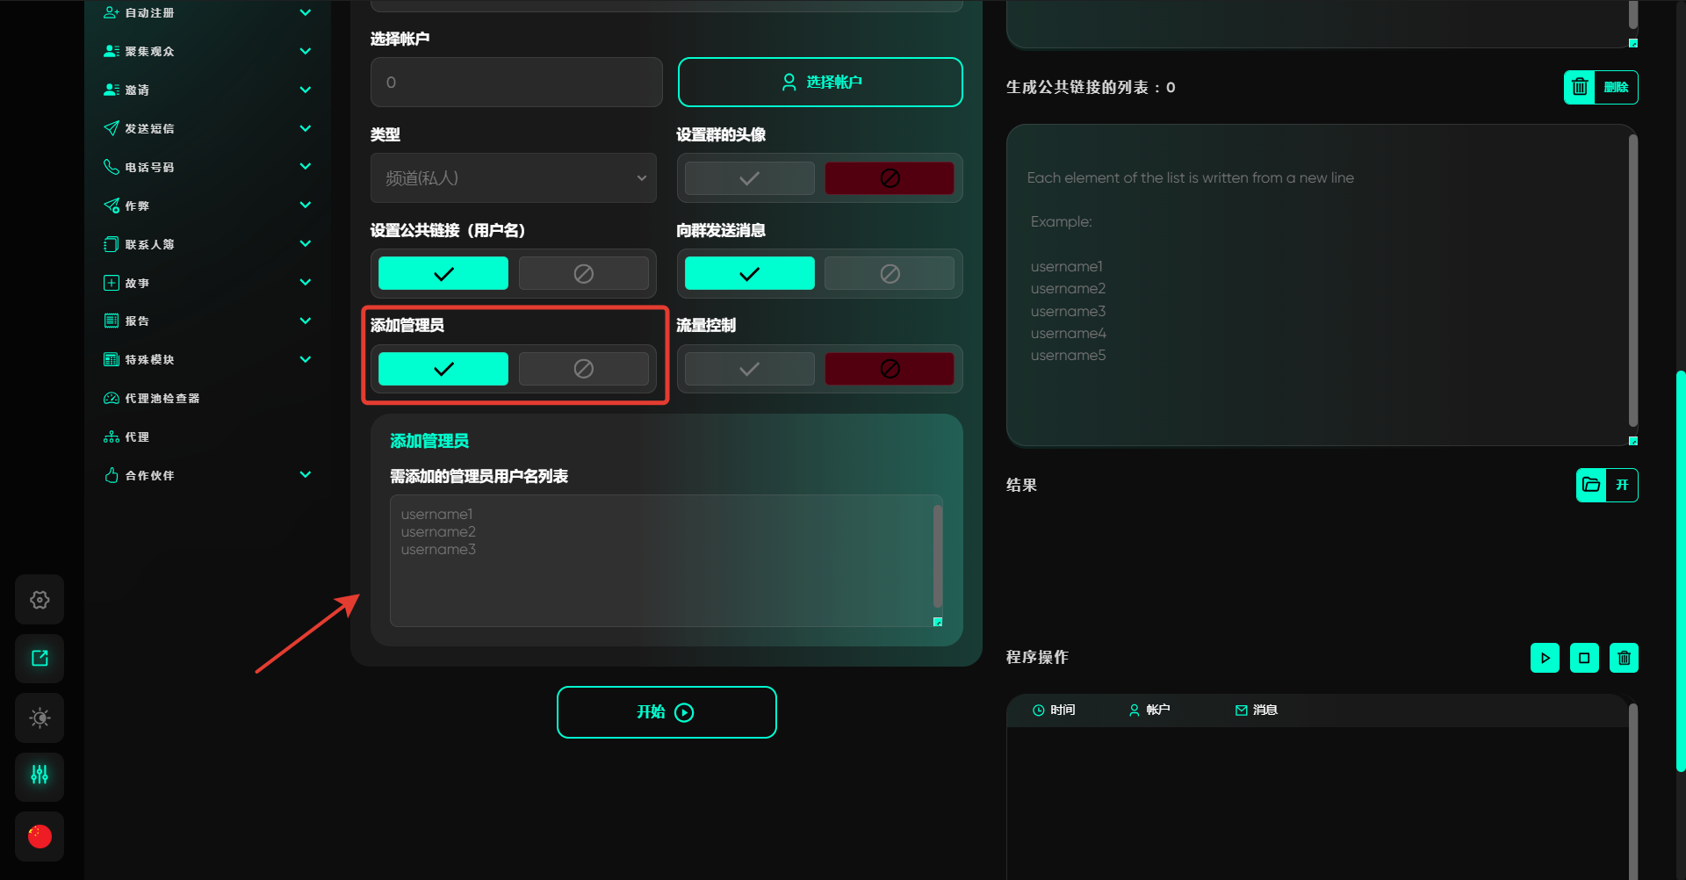The image size is (1686, 880).
Task: Open the 代理 sidebar item
Action: click(x=136, y=437)
